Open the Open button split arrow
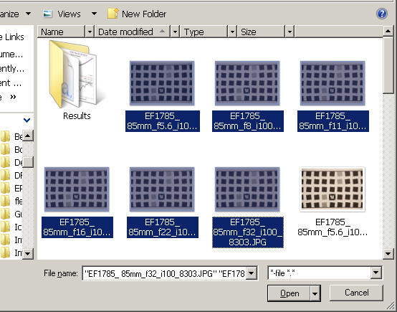397x312 pixels. pyautogui.click(x=315, y=294)
